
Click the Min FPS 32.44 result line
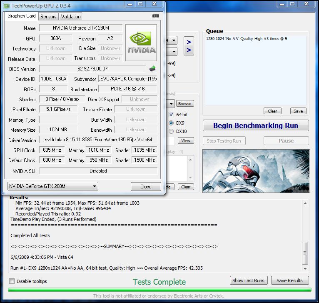coord(77,203)
